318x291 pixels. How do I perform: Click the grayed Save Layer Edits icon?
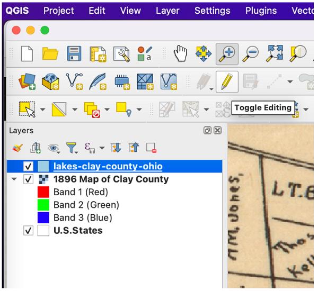pyautogui.click(x=251, y=81)
